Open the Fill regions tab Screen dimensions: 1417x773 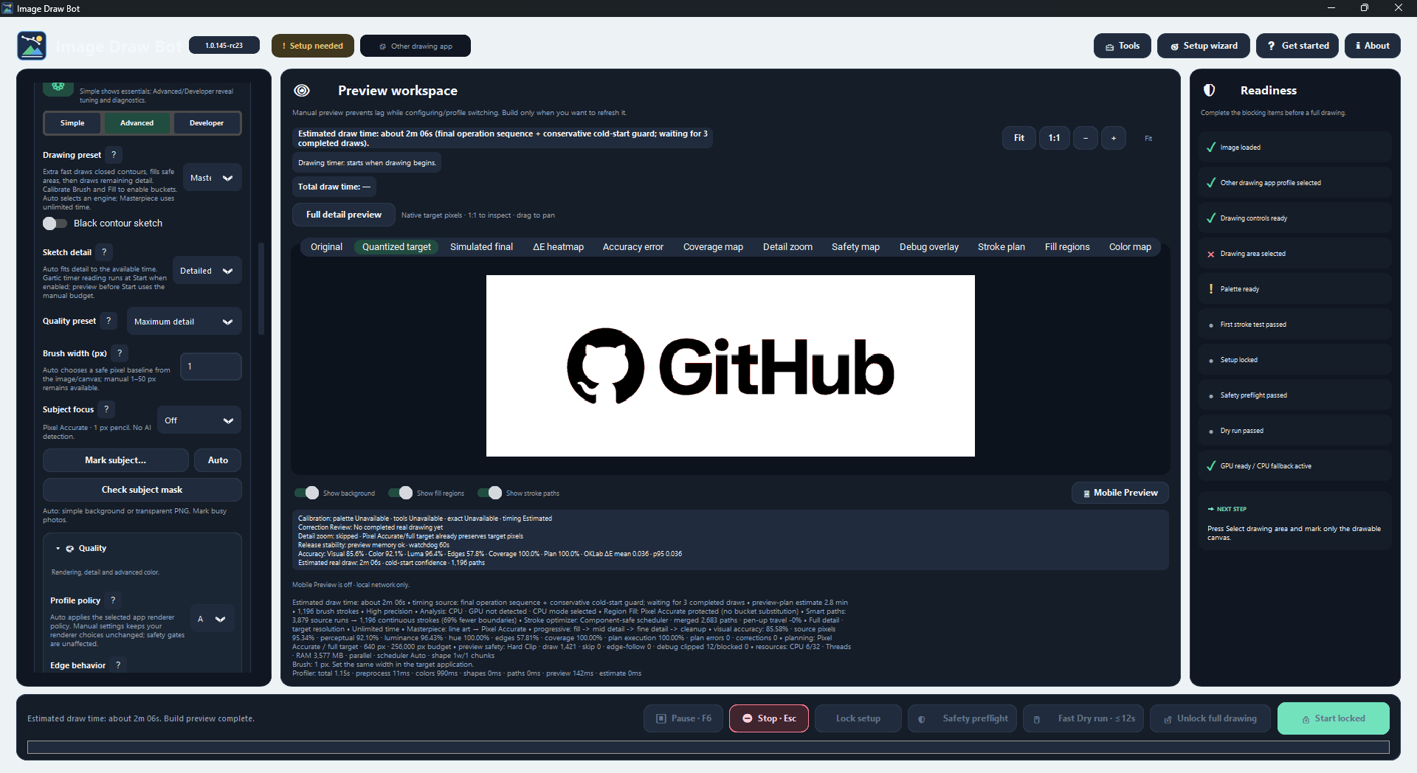click(x=1067, y=247)
